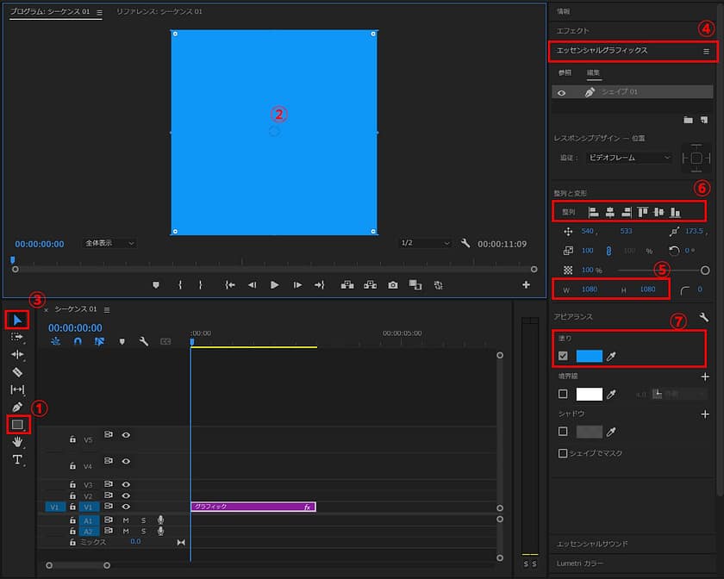Viewport: 724px width, 579px height.
Task: Select the Razor tool
Action: pos(16,372)
